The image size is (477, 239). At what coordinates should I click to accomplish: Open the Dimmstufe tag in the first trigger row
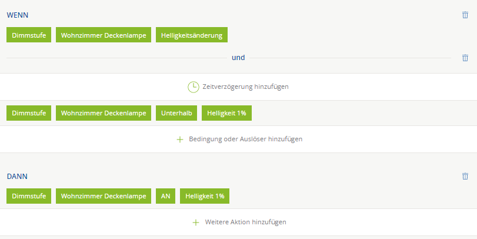[29, 35]
